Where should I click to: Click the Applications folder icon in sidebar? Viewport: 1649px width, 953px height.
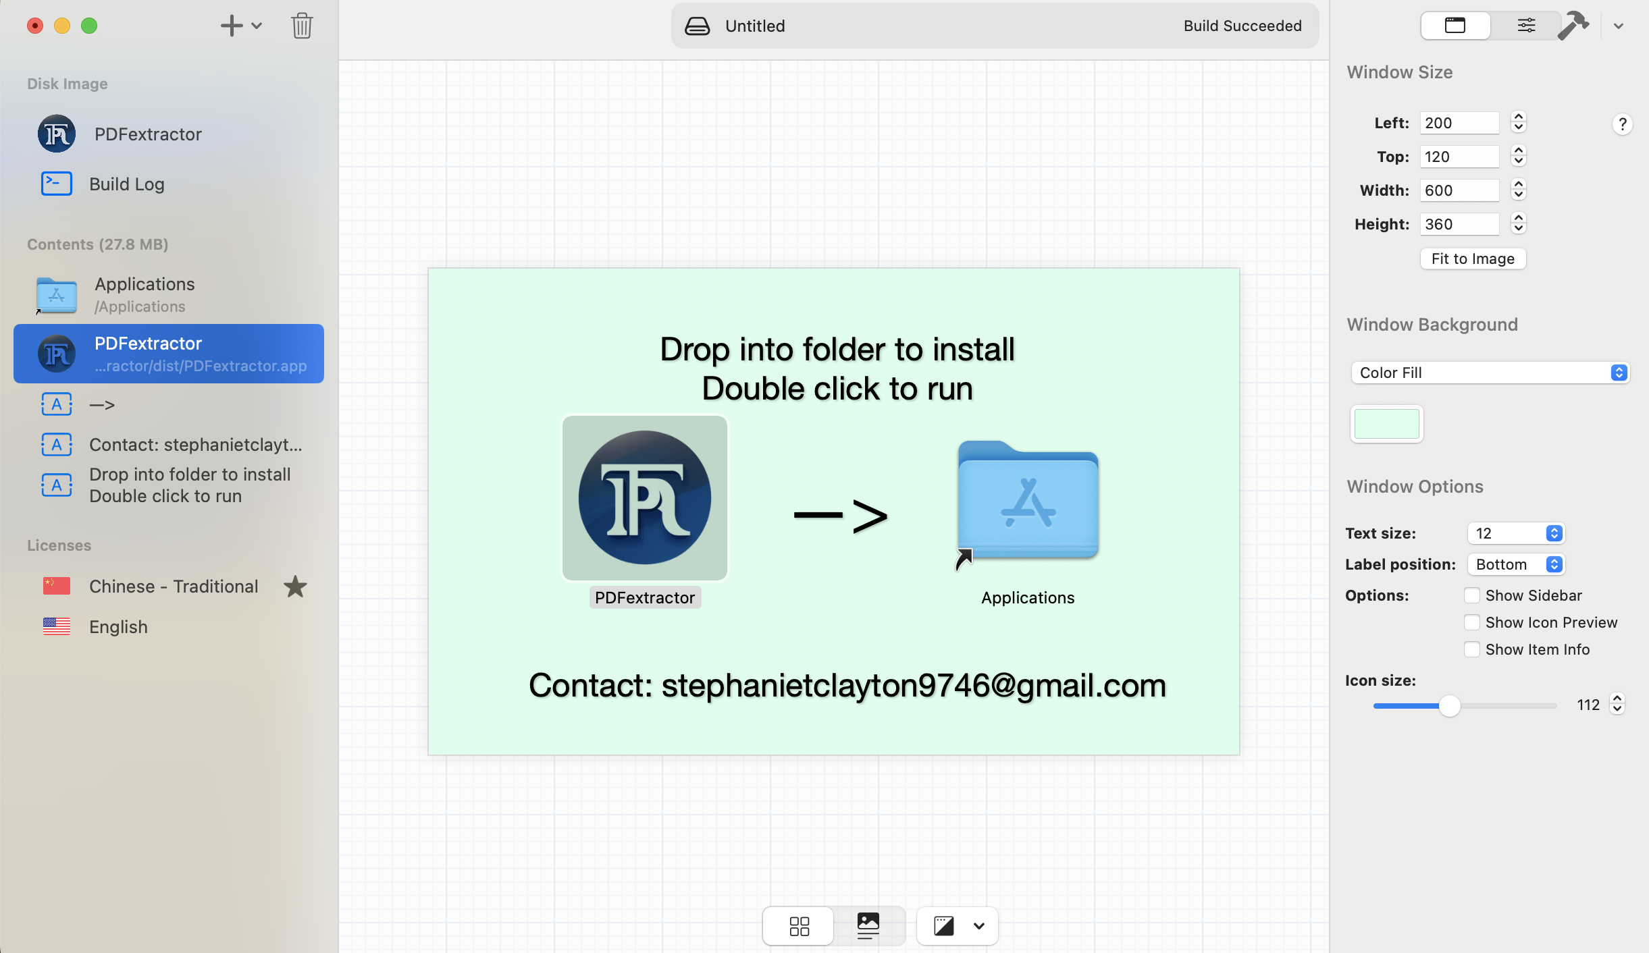coord(56,295)
